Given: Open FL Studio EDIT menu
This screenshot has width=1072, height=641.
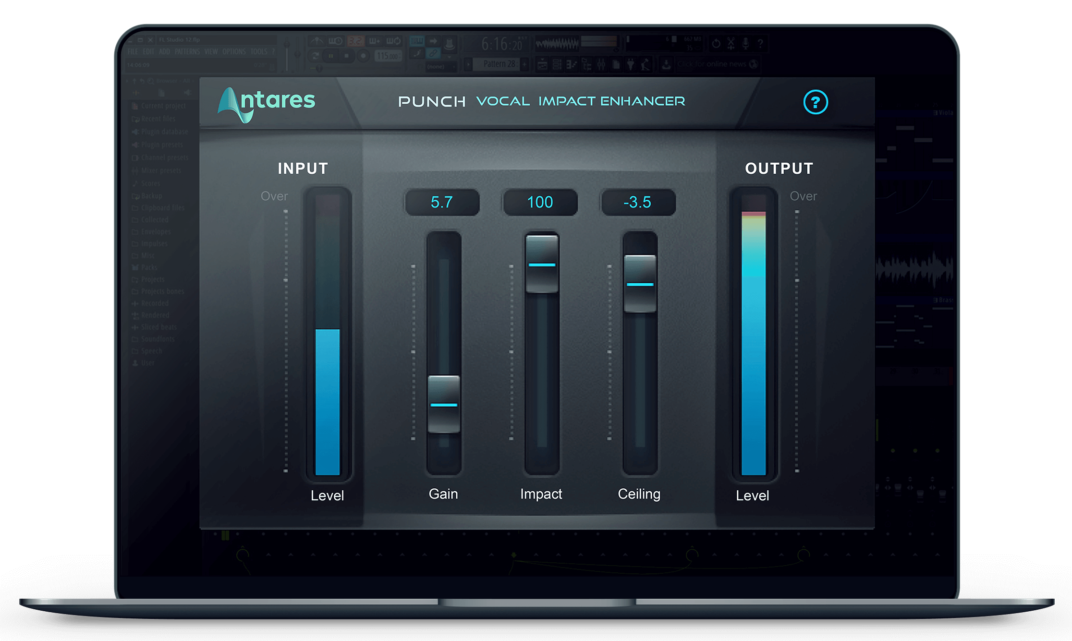Looking at the screenshot, I should pos(148,51).
